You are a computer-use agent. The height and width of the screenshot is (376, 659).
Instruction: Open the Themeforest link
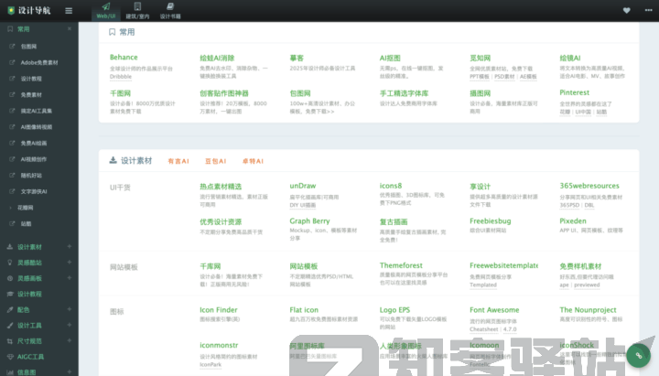[401, 265]
